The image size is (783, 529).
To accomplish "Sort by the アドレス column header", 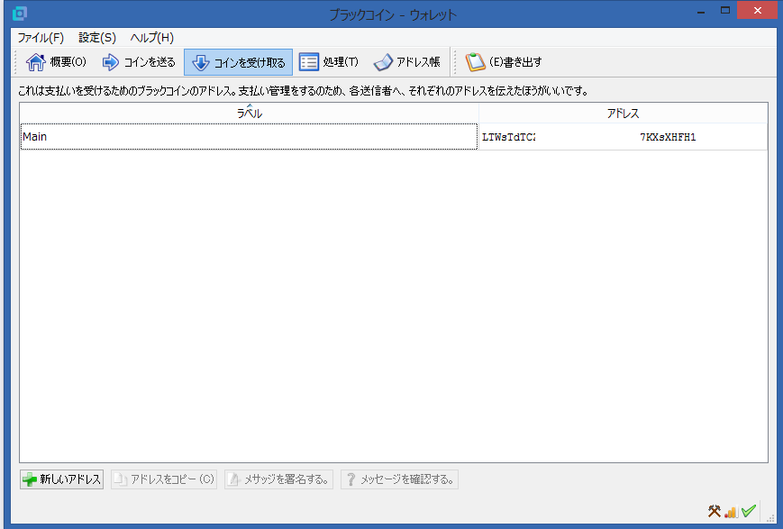I will (x=623, y=114).
